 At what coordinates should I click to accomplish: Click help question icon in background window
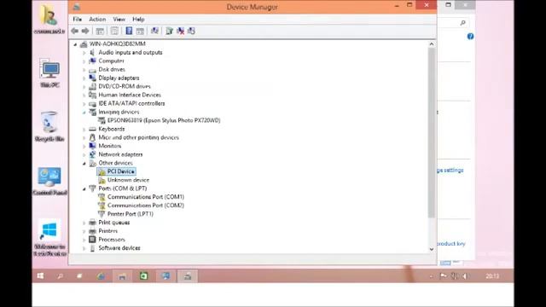coord(470,36)
